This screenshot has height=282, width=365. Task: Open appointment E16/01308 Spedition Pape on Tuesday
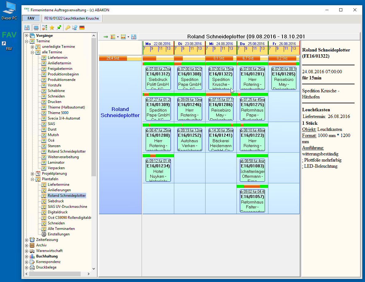[190, 78]
